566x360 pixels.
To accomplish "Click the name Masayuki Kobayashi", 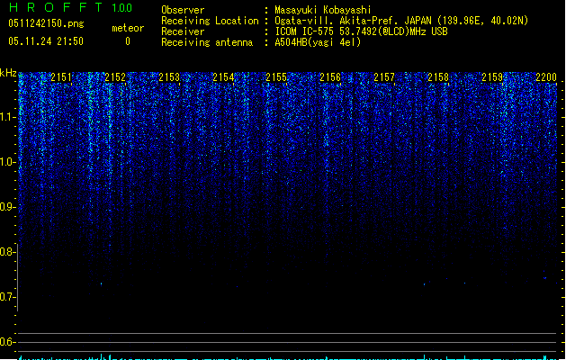I will (323, 10).
